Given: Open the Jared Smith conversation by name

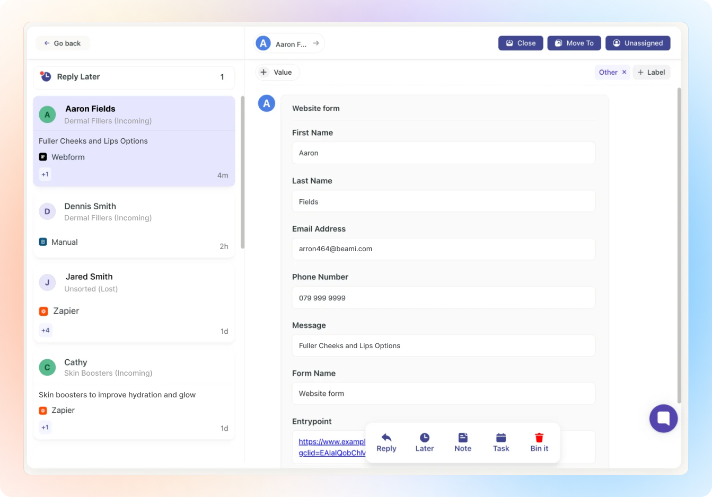Looking at the screenshot, I should click(x=89, y=277).
